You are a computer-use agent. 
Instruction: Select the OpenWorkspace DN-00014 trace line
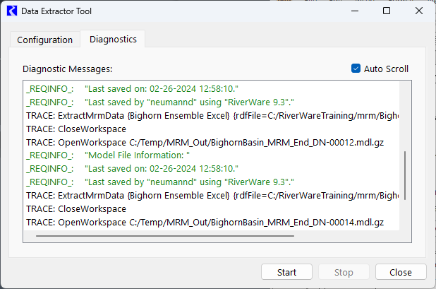coord(204,222)
